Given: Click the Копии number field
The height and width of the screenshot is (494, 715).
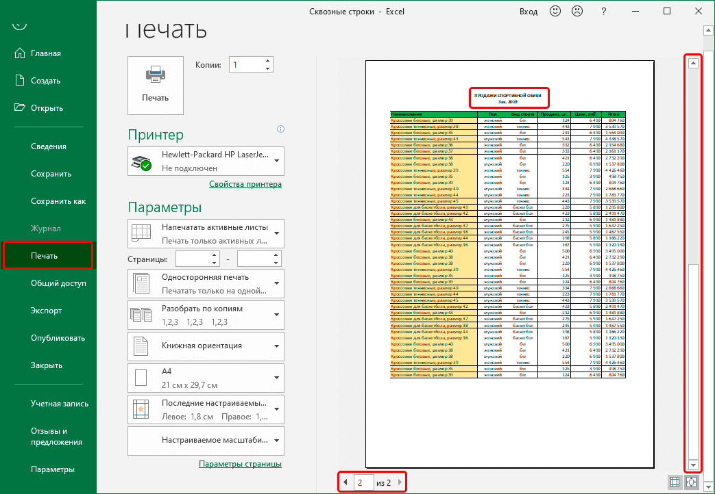Looking at the screenshot, I should (246, 64).
